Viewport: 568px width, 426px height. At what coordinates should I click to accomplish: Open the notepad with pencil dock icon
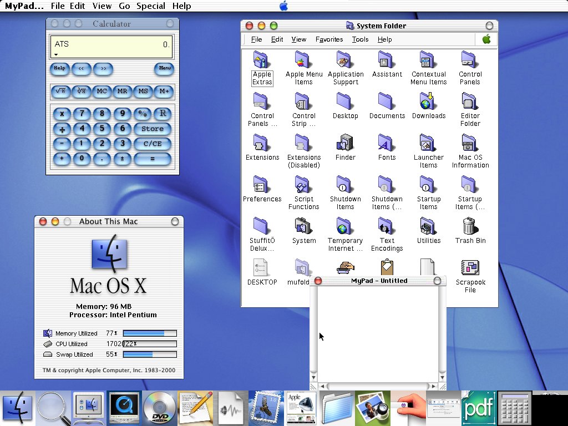pyautogui.click(x=195, y=408)
